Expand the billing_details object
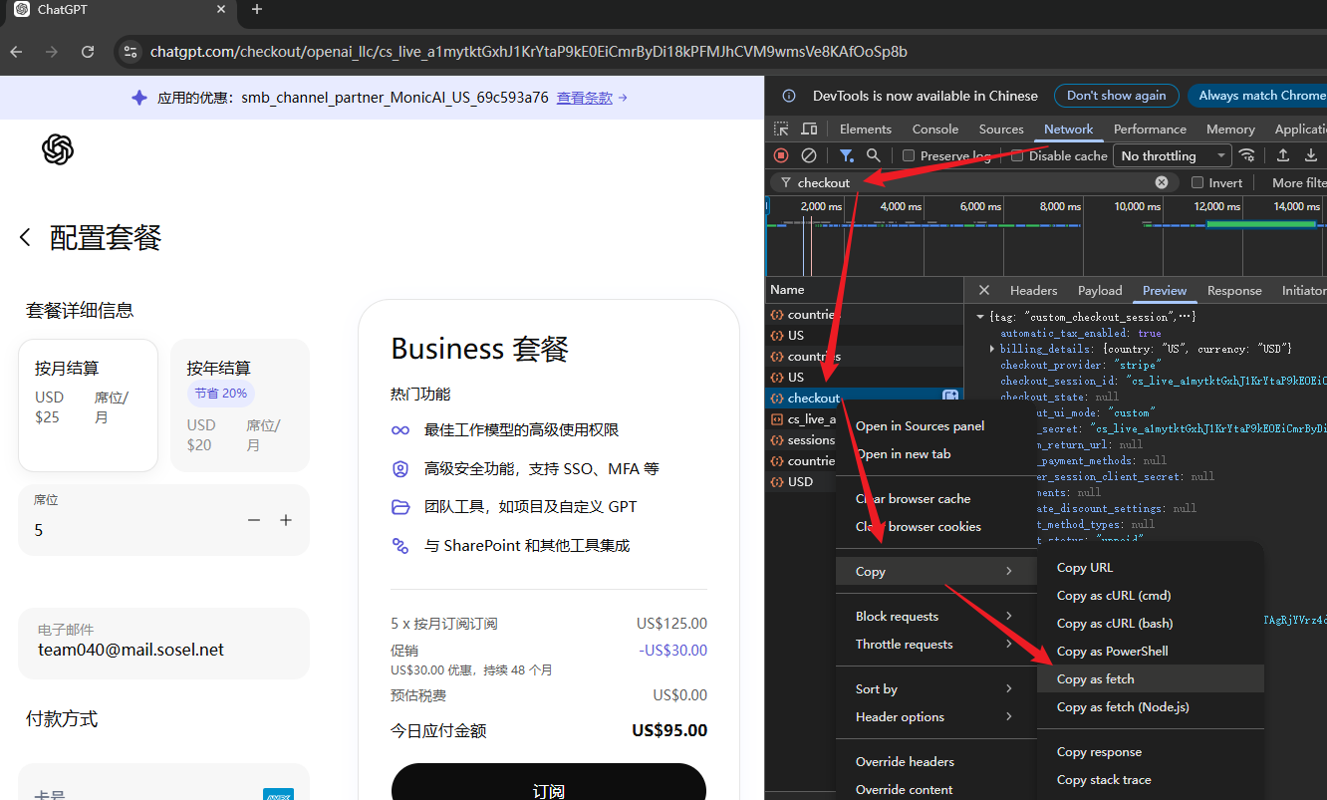1327x800 pixels. click(x=991, y=349)
